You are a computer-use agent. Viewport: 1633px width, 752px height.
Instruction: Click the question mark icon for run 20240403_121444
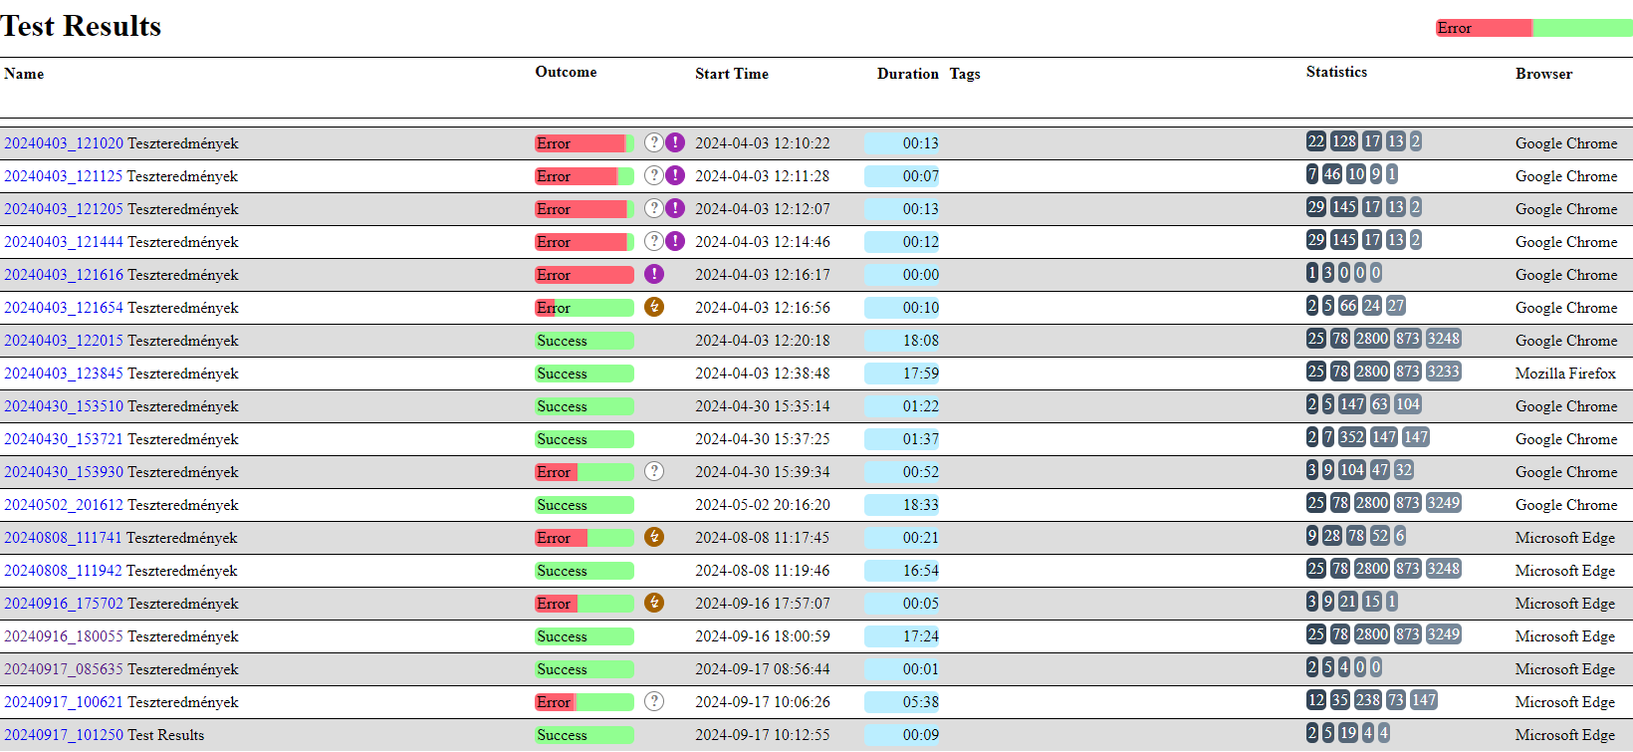(x=654, y=241)
